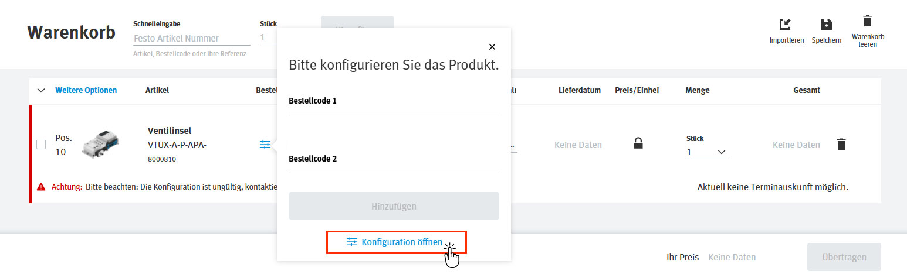This screenshot has width=907, height=278.
Task: Click the red warning triangle icon
Action: click(41, 187)
